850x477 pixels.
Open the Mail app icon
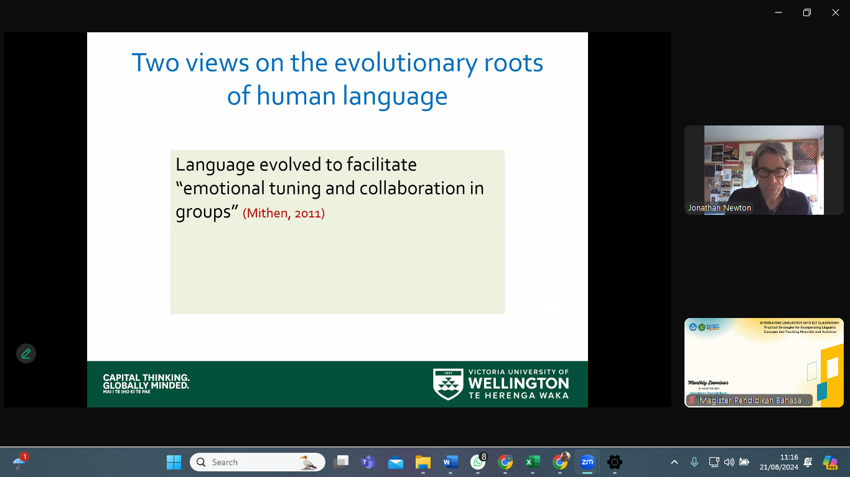point(396,462)
